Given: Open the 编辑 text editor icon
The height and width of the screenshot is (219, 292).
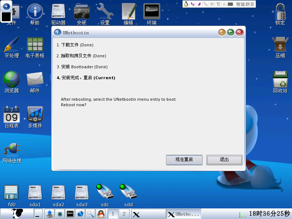Looking at the screenshot, I should point(128,14).
